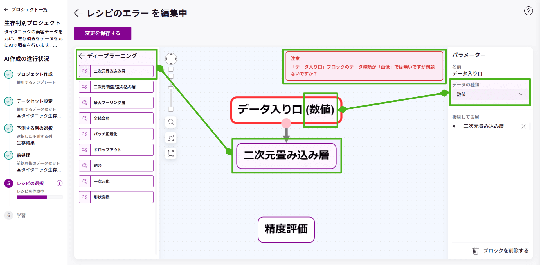Select the 精度評価 block on canvas
This screenshot has width=540, height=265.
point(286,229)
